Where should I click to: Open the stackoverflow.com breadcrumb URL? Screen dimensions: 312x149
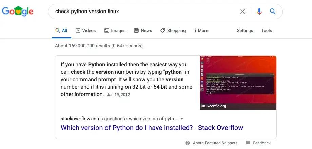point(119,119)
